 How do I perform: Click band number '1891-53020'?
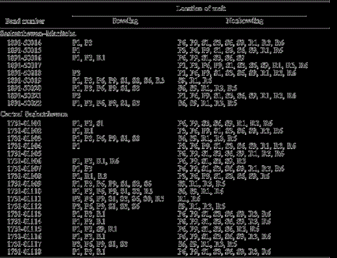tap(24, 88)
